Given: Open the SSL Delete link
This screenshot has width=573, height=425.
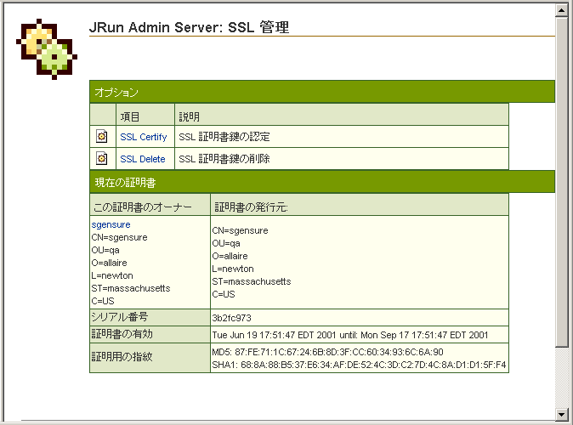Looking at the screenshot, I should pyautogui.click(x=143, y=159).
